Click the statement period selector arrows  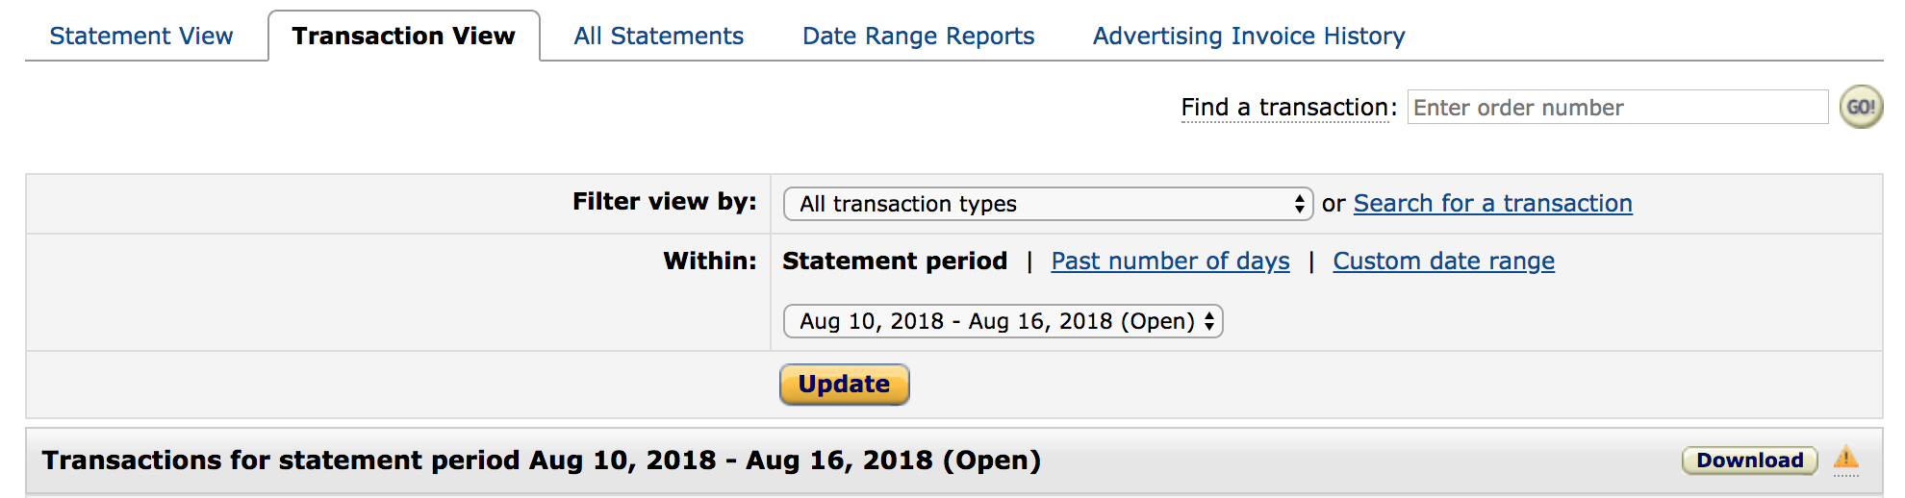1209,321
